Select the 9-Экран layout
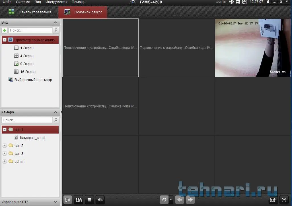 (x=27, y=64)
